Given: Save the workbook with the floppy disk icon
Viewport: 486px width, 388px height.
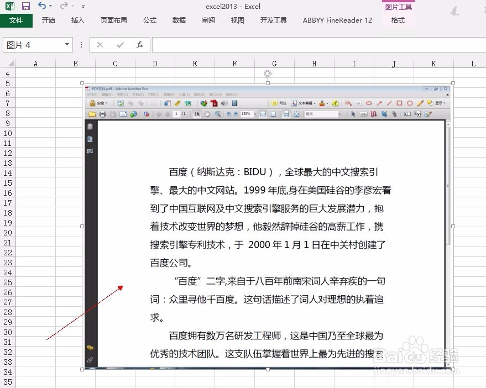Looking at the screenshot, I should (x=26, y=6).
